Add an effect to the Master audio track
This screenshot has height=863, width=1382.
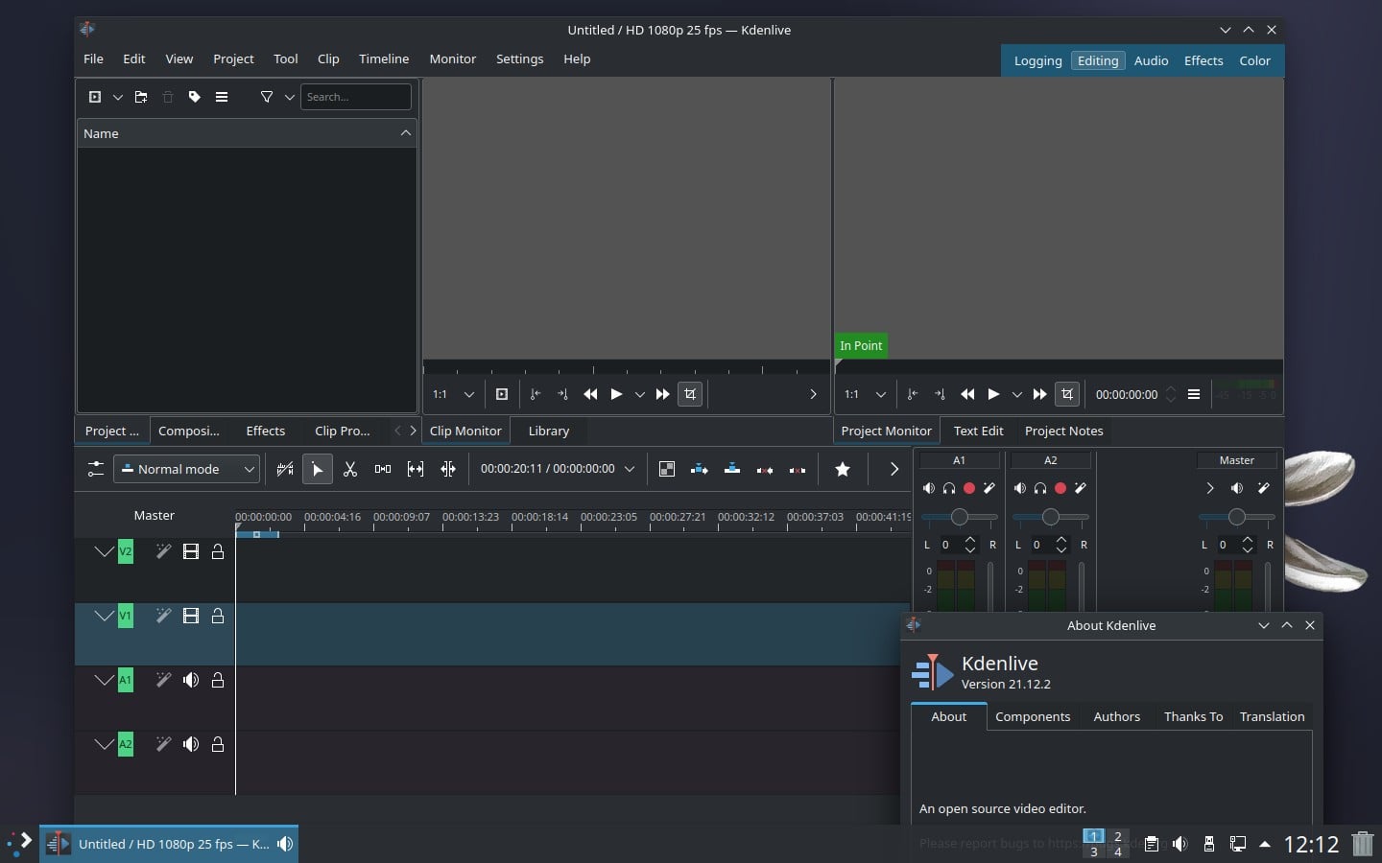point(1264,488)
